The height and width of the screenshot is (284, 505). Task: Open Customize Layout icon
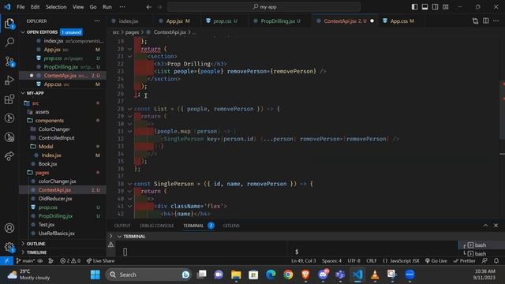pos(445,7)
